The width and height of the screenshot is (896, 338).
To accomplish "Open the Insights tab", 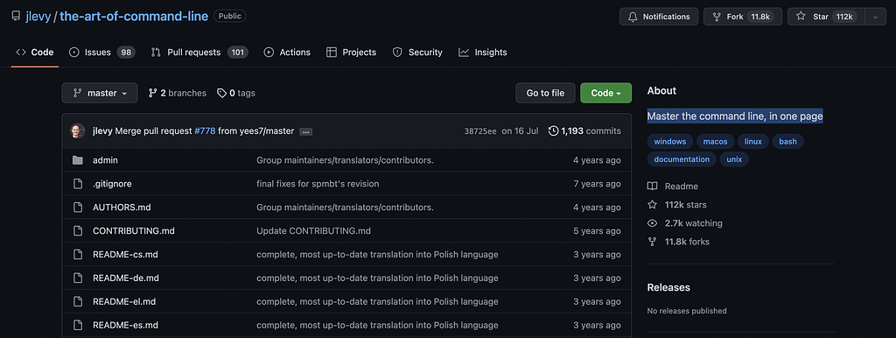I will click(x=483, y=52).
